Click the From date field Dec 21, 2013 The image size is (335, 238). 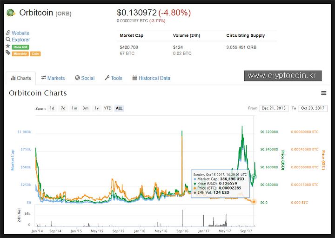pyautogui.click(x=274, y=108)
